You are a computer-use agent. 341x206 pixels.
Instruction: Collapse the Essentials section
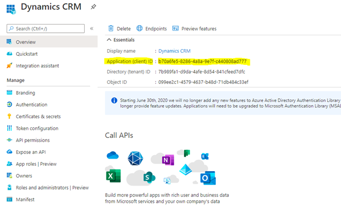tap(109, 40)
